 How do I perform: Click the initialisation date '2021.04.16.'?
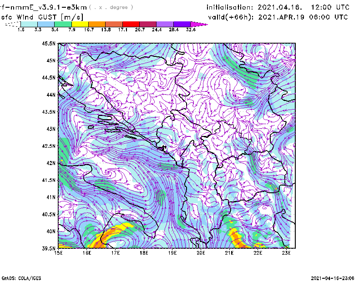click(280, 7)
